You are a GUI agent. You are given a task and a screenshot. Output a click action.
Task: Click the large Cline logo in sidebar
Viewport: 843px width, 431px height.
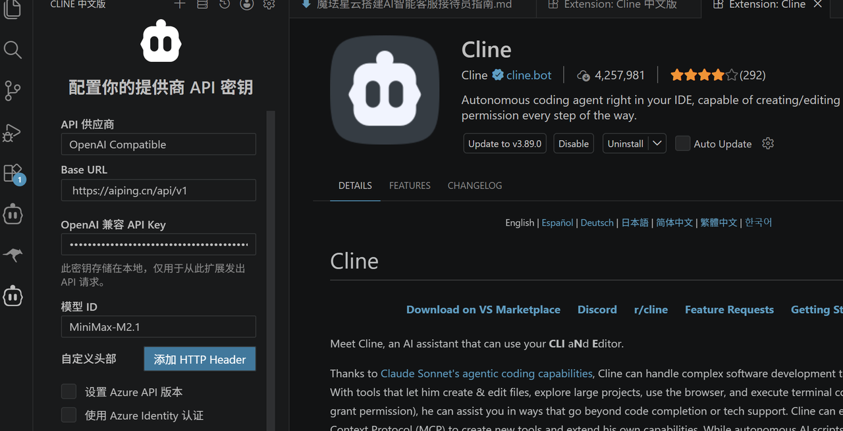[161, 41]
